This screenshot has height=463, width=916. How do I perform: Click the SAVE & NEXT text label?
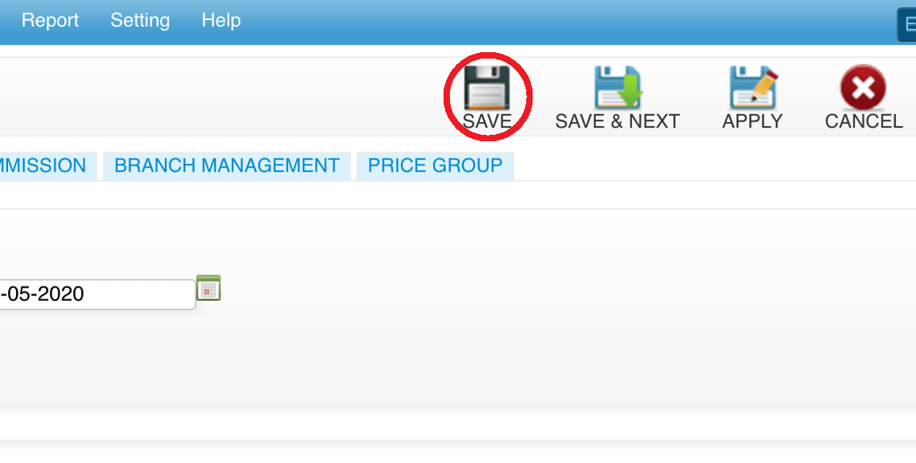pos(618,122)
